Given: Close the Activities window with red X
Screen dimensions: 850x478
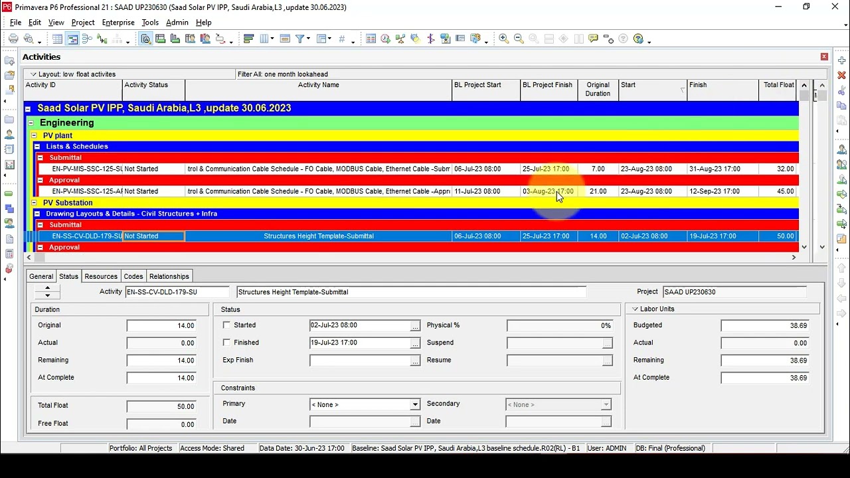Looking at the screenshot, I should 824,57.
